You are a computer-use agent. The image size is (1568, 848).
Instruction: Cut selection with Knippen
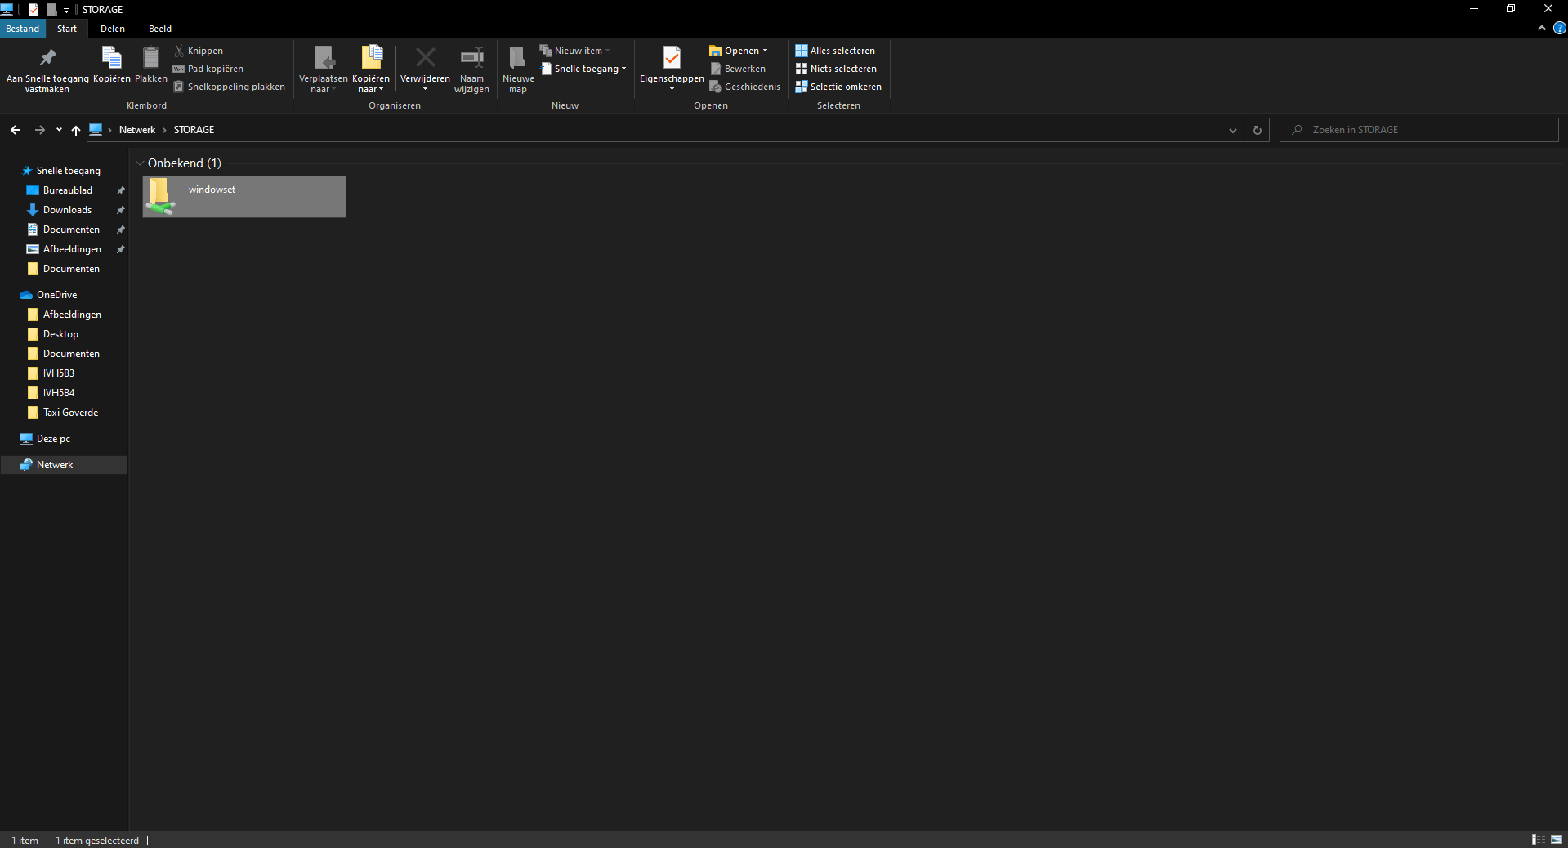point(199,51)
